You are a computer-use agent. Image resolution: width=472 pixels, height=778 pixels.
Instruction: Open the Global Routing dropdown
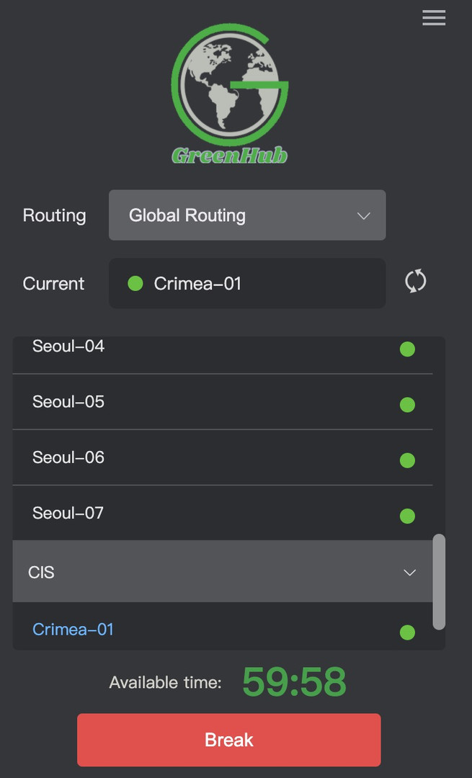pyautogui.click(x=246, y=215)
